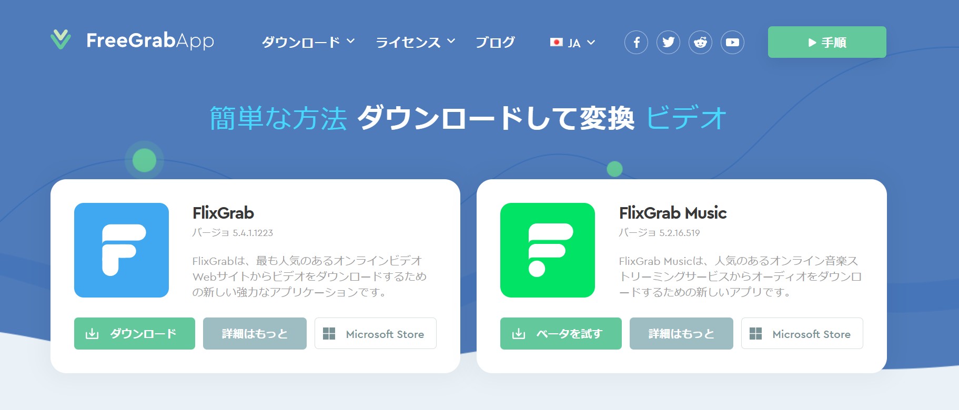Open the Reddit social icon
This screenshot has height=410, width=959.
[700, 42]
